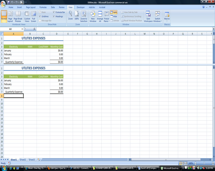Expand the Name Box dropdown arrow

(22, 29)
